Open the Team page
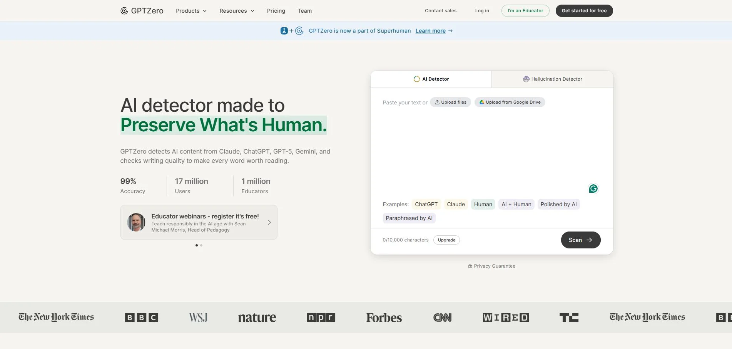This screenshot has width=732, height=349. tap(304, 11)
